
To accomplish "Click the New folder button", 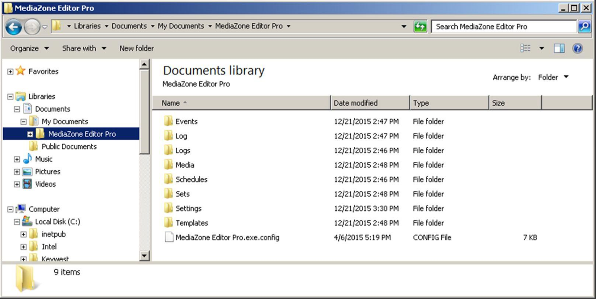I will click(136, 48).
